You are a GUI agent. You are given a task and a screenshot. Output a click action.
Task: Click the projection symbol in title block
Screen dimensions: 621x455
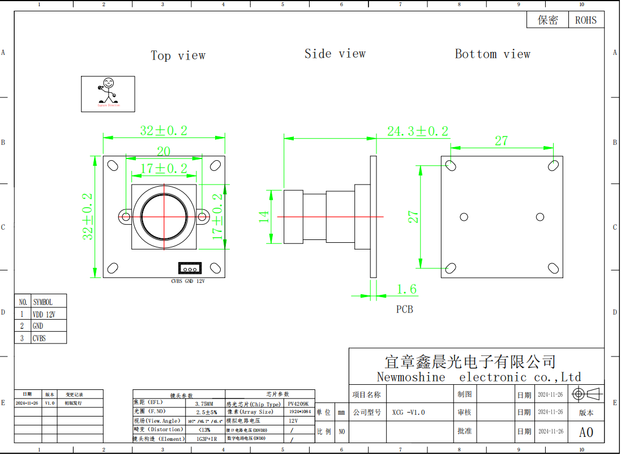tap(586, 394)
